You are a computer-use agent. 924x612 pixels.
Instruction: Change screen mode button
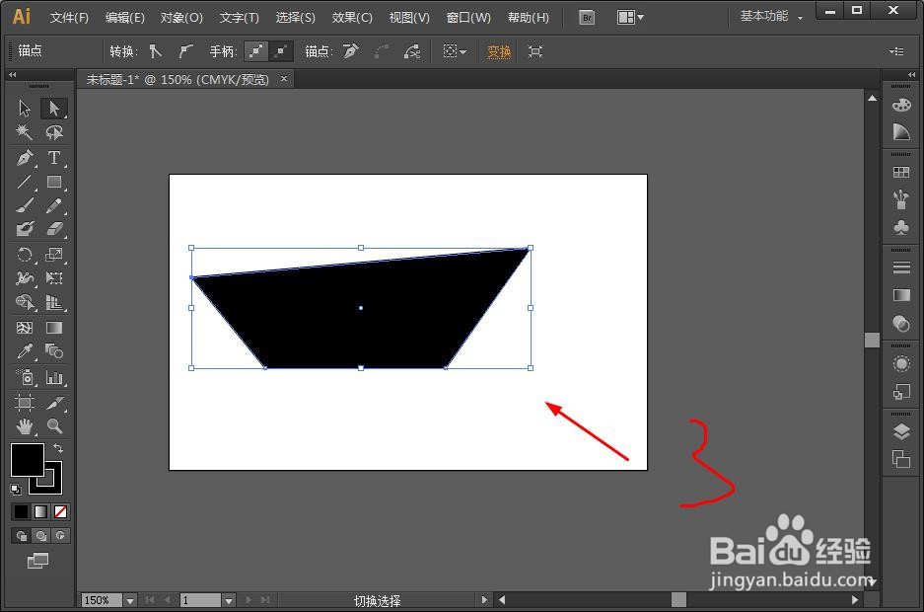(x=37, y=561)
